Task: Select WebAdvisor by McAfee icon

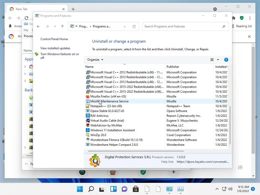Action: [x=88, y=125]
